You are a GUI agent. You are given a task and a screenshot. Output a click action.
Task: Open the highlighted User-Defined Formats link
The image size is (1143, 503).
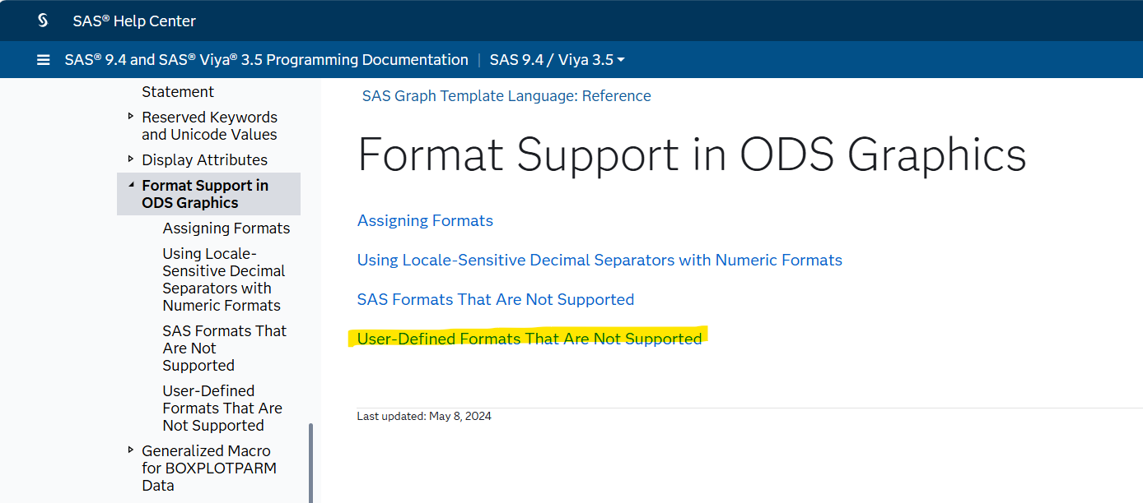coord(529,338)
